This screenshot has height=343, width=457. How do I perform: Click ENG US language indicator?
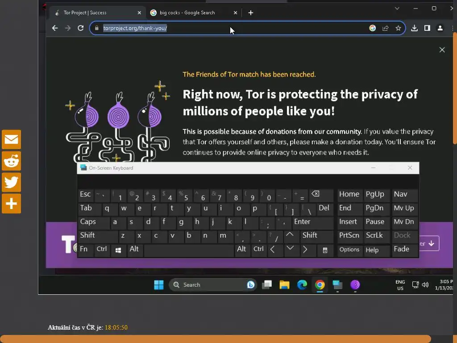point(400,285)
